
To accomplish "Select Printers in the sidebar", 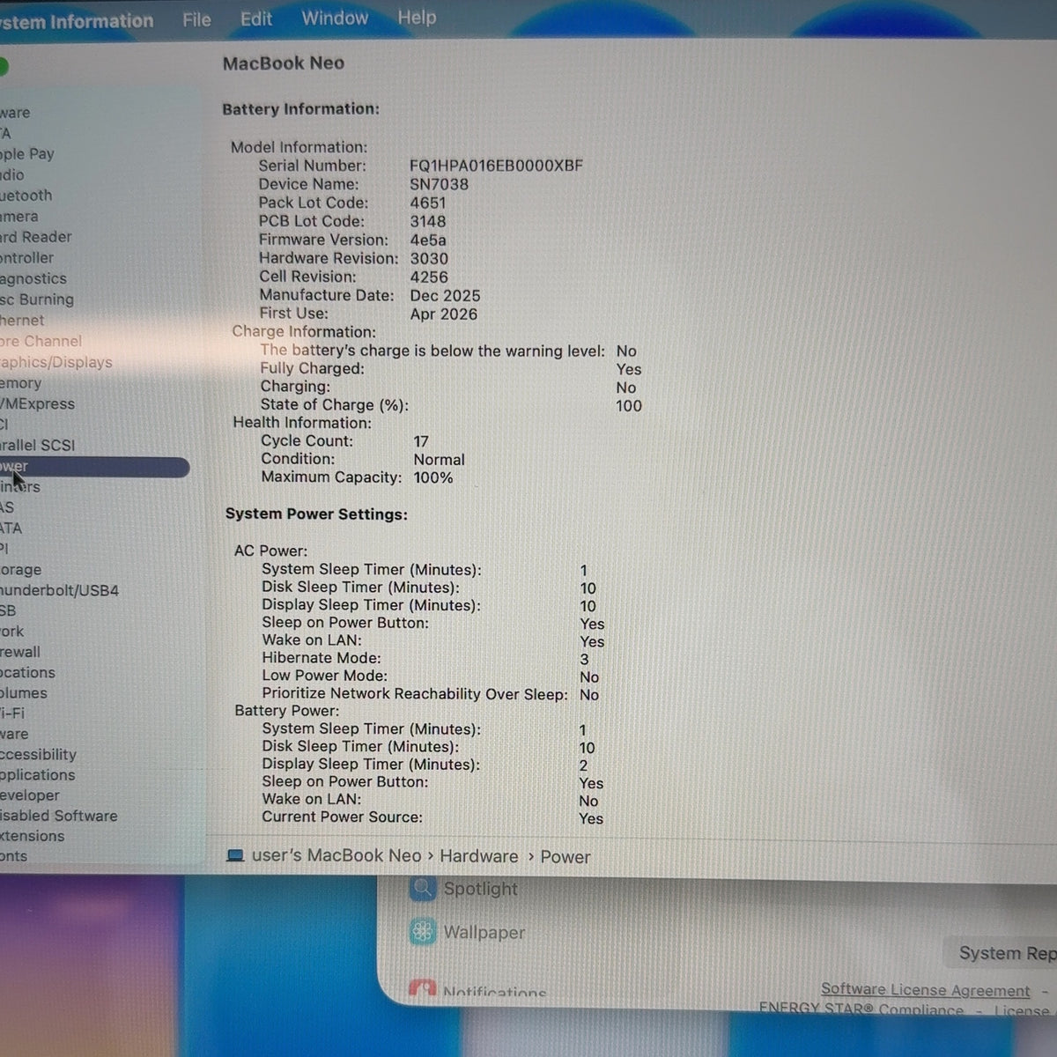I will [x=20, y=486].
